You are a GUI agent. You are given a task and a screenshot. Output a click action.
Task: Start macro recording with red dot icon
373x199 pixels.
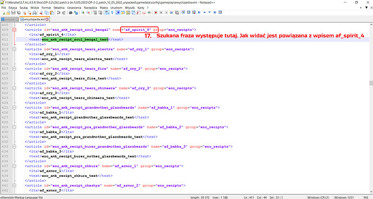[156, 12]
